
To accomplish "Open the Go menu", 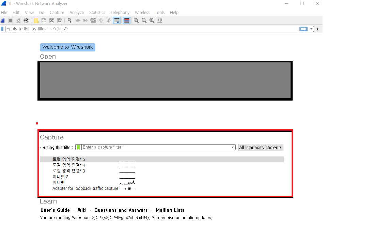I will click(x=42, y=12).
